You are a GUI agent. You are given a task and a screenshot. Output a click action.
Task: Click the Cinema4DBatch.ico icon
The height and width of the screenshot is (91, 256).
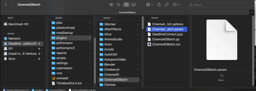pyautogui.click(x=149, y=44)
